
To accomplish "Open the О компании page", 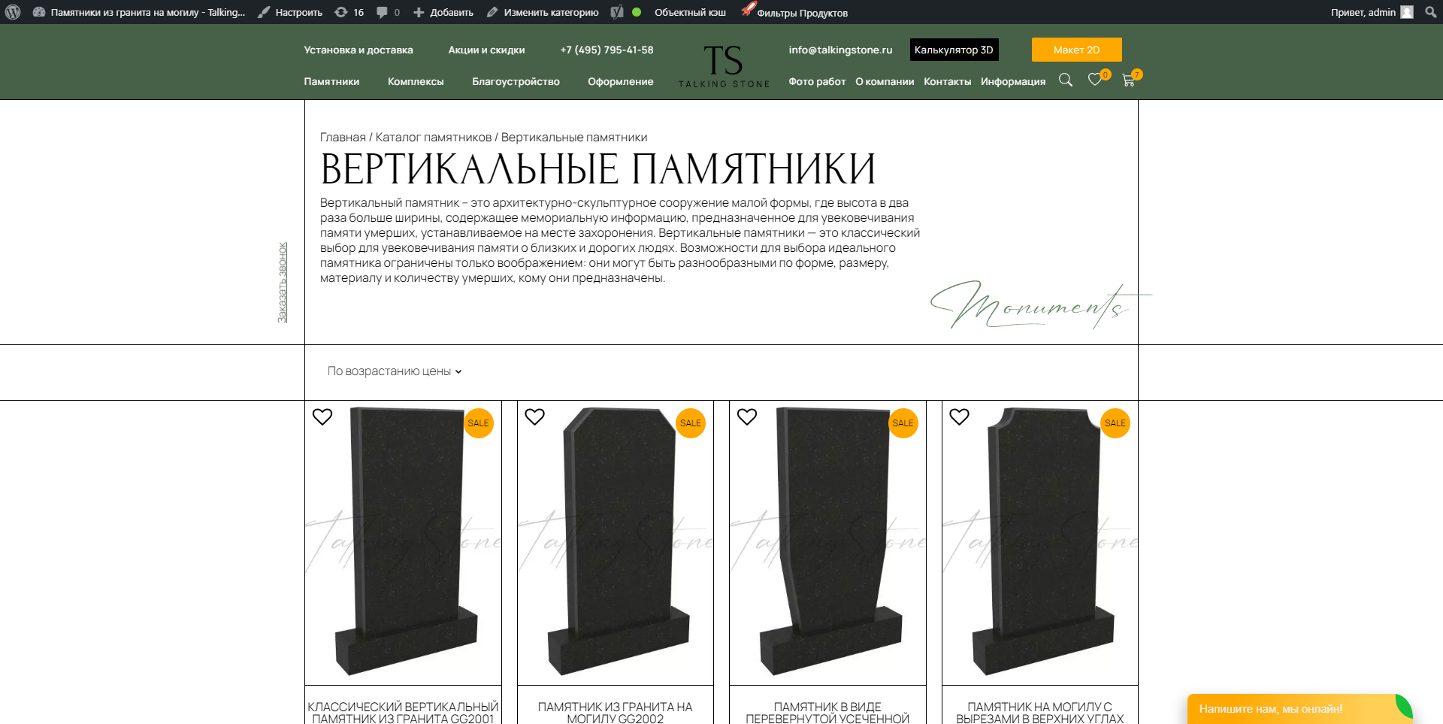I will (885, 81).
